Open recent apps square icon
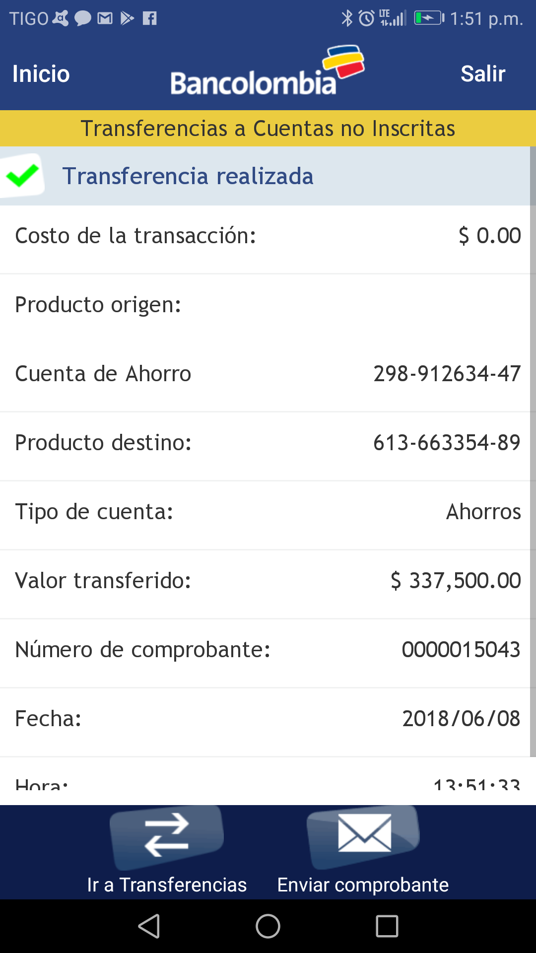536x953 pixels. [387, 926]
